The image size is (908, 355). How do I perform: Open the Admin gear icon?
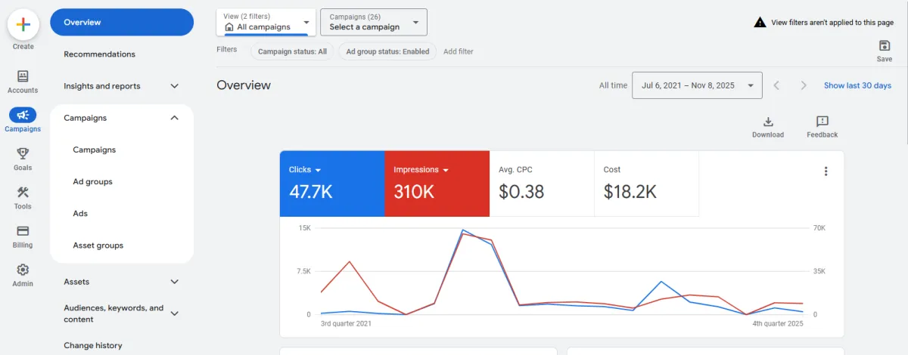pos(23,270)
